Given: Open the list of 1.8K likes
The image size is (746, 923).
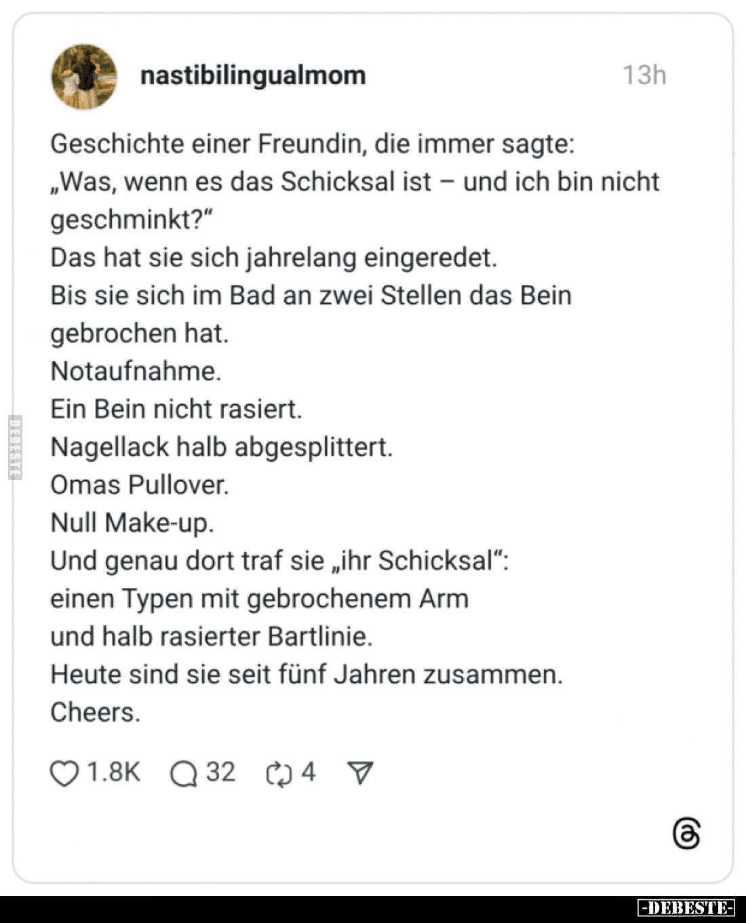Looking at the screenshot, I should pyautogui.click(x=113, y=770).
